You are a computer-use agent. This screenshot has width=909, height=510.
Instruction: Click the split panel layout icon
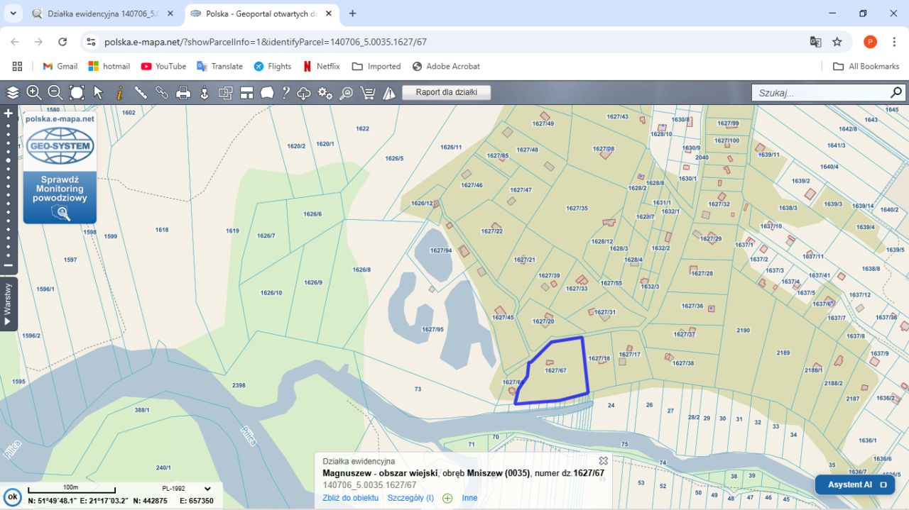246,92
